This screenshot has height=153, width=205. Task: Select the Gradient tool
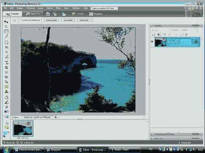[6, 111]
